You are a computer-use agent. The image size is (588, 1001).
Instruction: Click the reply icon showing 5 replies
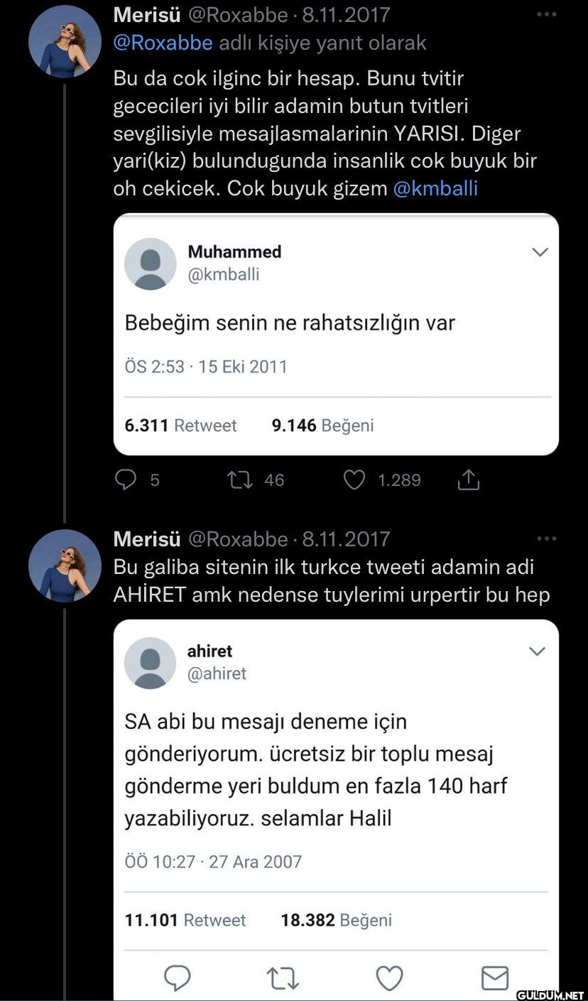click(126, 480)
